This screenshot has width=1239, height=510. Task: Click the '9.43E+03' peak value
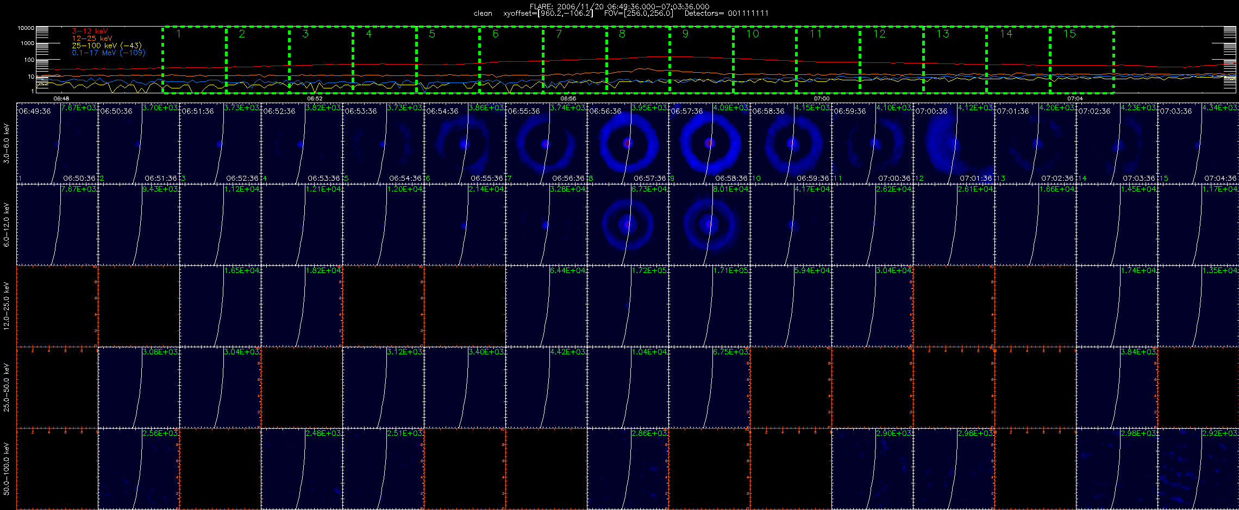tap(161, 189)
